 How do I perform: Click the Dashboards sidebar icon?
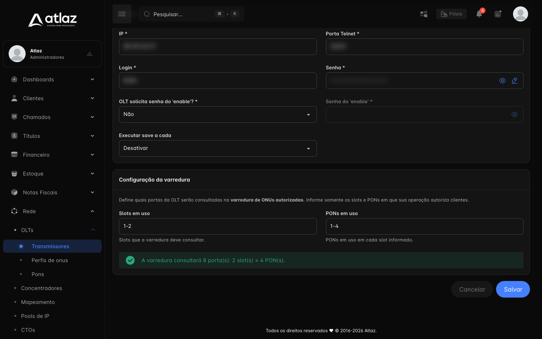click(14, 79)
